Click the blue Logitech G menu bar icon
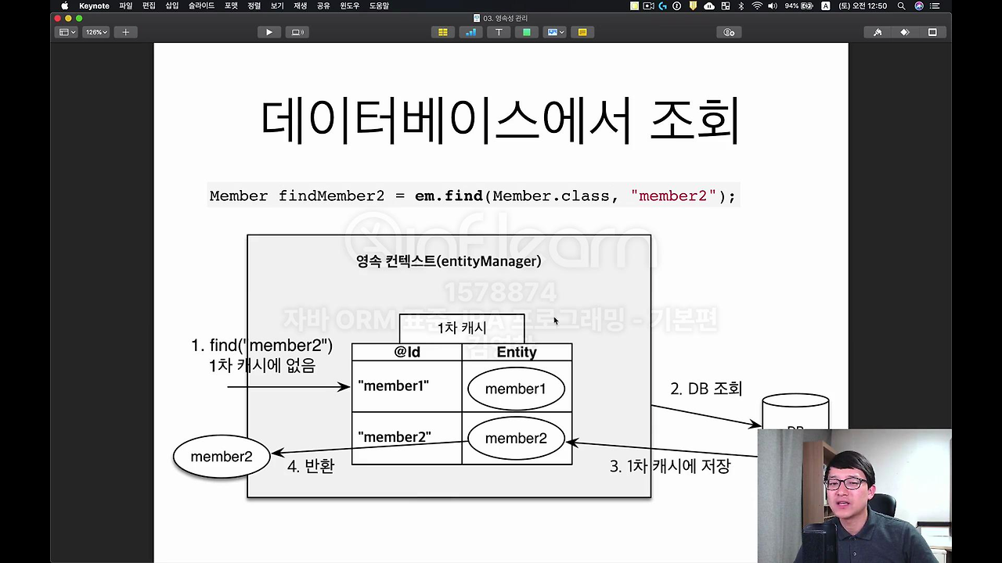This screenshot has height=563, width=1002. 663,5
